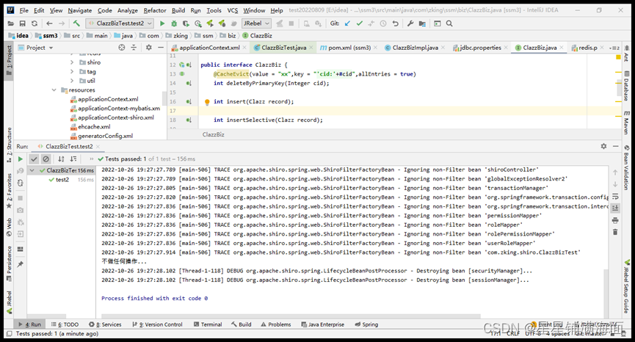635x342 pixels.
Task: Click the ssm3 breadcrumb in navigation bar
Action: coord(47,36)
